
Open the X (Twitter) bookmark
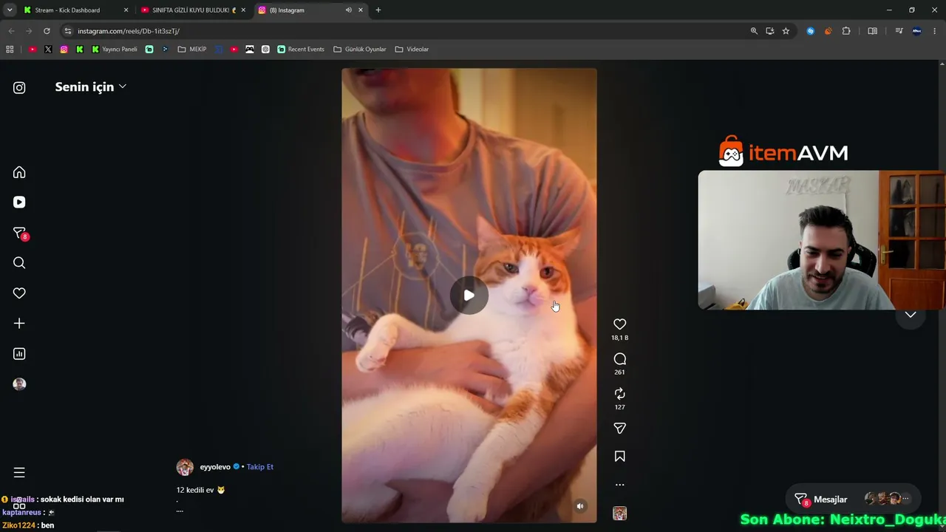click(x=48, y=50)
